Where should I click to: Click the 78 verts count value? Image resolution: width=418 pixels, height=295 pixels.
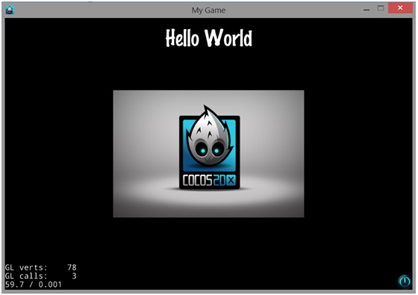[x=72, y=267]
